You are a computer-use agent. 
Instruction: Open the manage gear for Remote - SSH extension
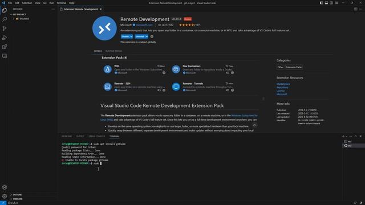(164, 90)
